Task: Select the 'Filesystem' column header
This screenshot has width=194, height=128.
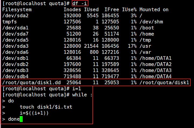Action: [x=17, y=9]
